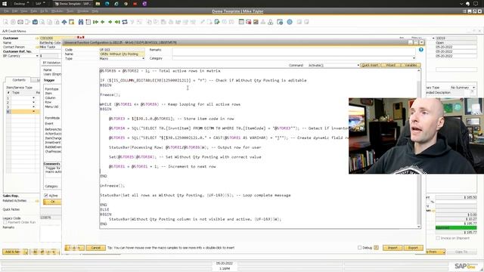Image resolution: width=484 pixels, height=272 pixels.
Task: Go to Last Data Record arrow
Action: click(x=117, y=22)
